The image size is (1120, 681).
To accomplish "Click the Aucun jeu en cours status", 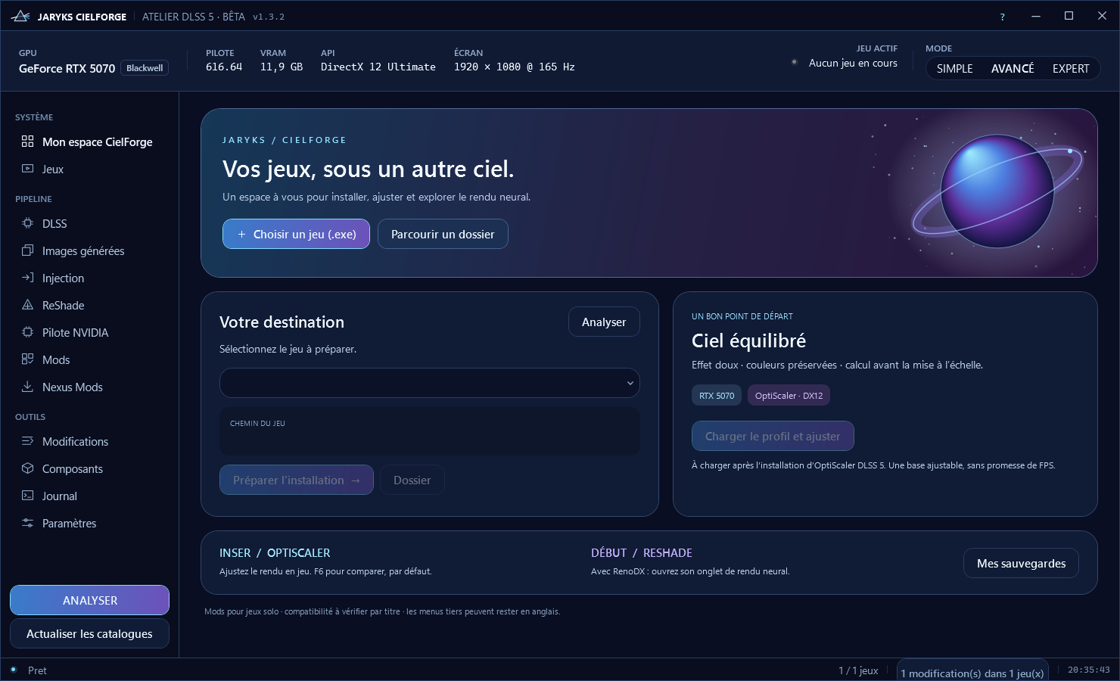I will [853, 63].
